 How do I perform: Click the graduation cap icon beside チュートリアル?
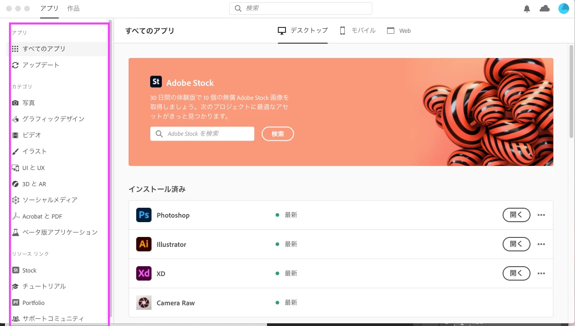(15, 286)
